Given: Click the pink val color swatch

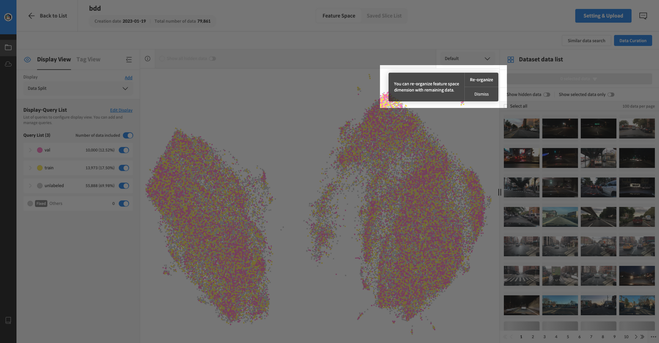Looking at the screenshot, I should coord(40,150).
